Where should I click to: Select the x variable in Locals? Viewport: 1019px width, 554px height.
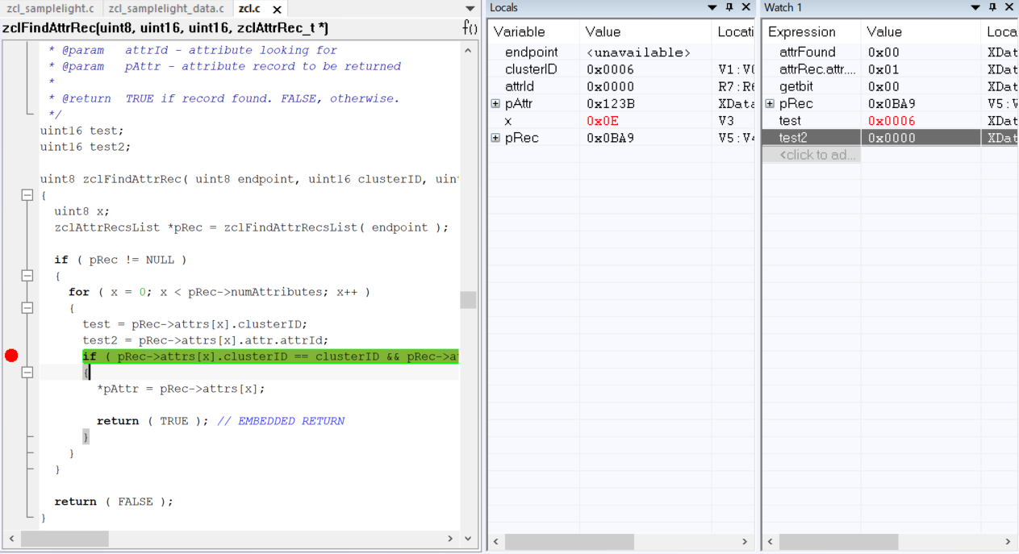pyautogui.click(x=508, y=121)
